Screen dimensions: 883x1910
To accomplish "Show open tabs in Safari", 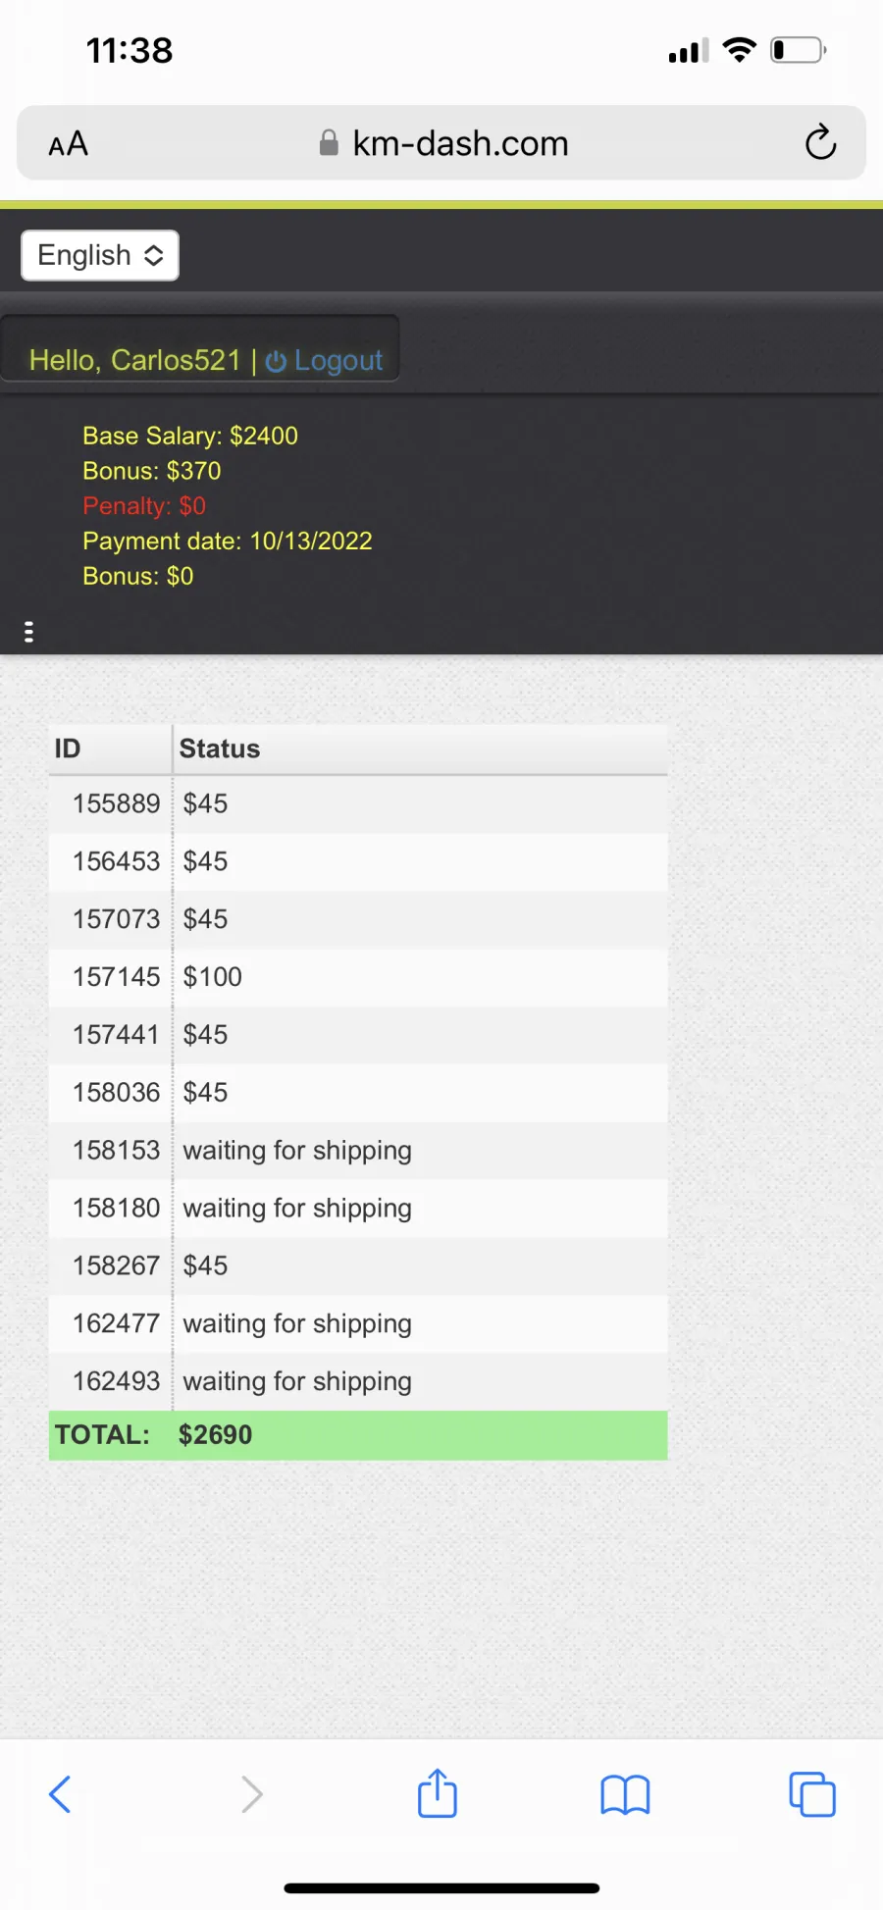I will pos(812,1794).
